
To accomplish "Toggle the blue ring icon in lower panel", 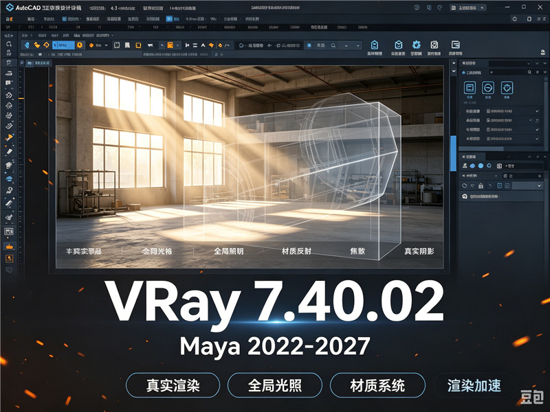I will pos(489,165).
